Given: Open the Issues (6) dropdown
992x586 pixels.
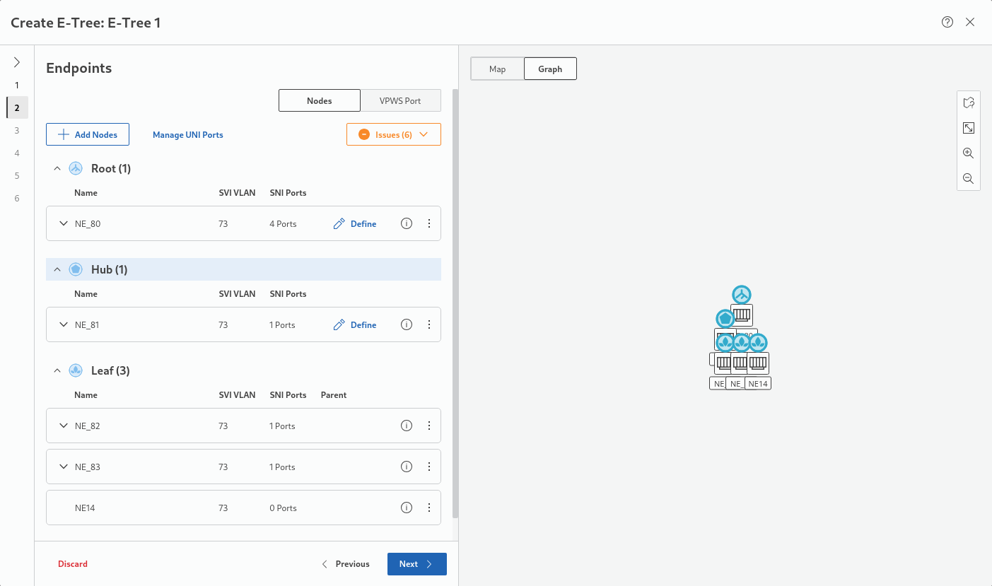Looking at the screenshot, I should click(394, 134).
